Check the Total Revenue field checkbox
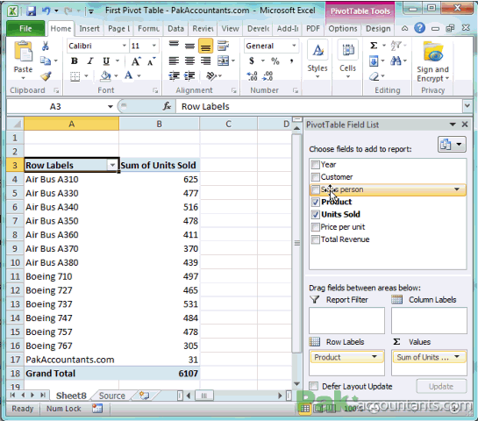The image size is (478, 421). point(315,239)
